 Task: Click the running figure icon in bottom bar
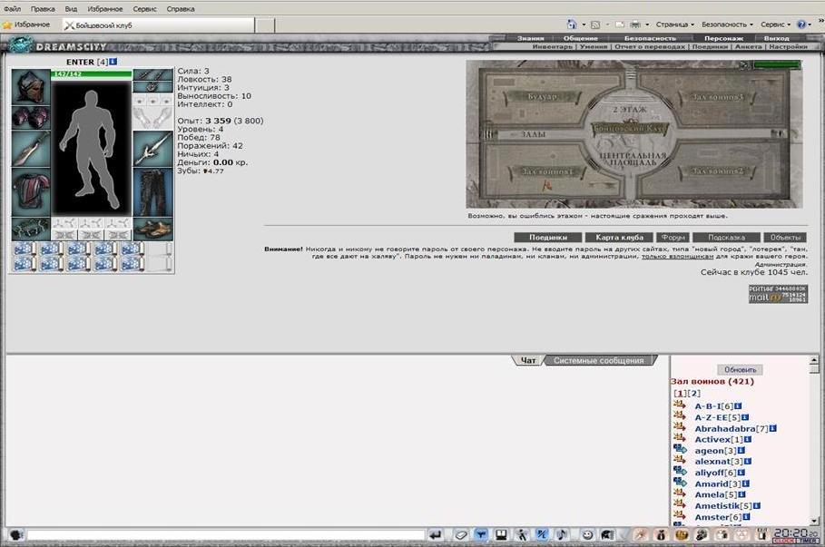pos(522,535)
